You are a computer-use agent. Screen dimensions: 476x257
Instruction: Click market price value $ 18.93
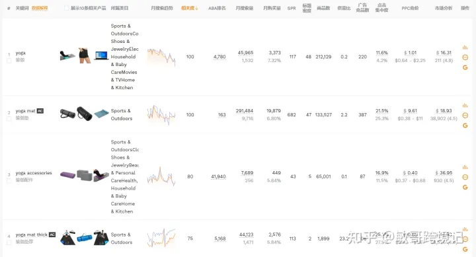click(x=444, y=111)
